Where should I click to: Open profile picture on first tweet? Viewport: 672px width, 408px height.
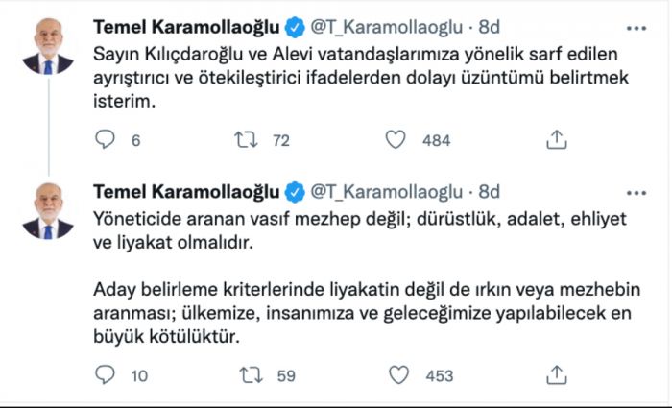tap(48, 47)
